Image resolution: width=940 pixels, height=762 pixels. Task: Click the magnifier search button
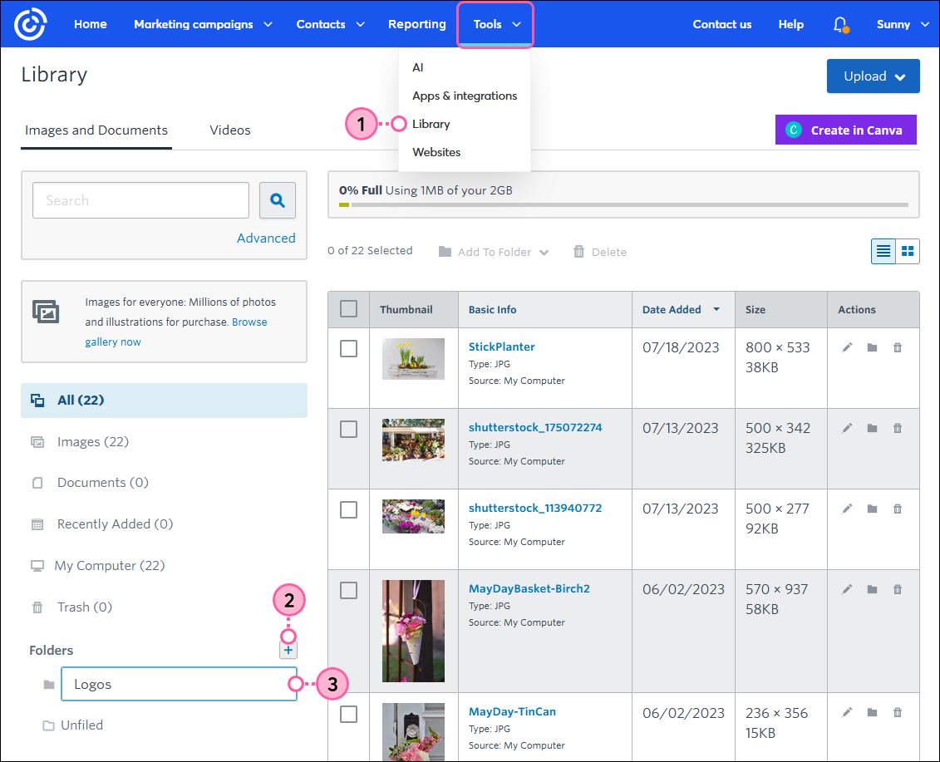click(277, 200)
